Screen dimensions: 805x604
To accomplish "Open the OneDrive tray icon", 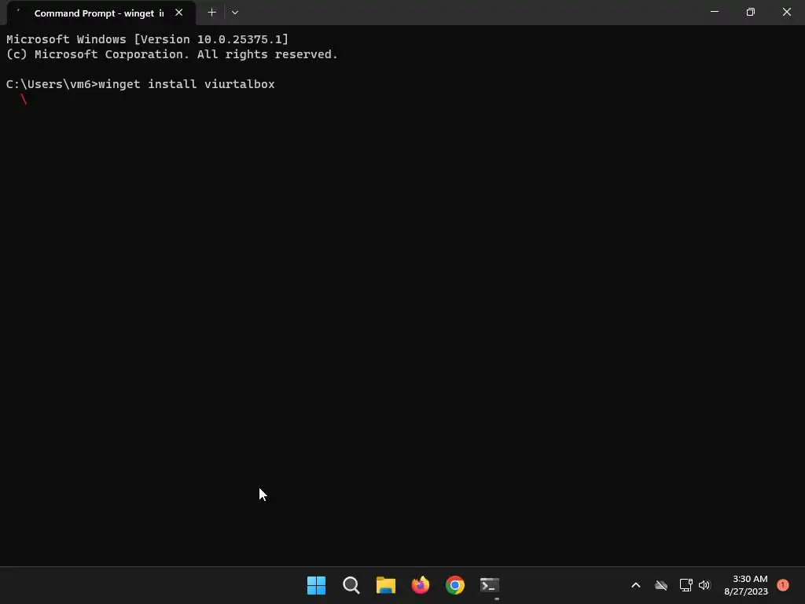I will (x=660, y=585).
